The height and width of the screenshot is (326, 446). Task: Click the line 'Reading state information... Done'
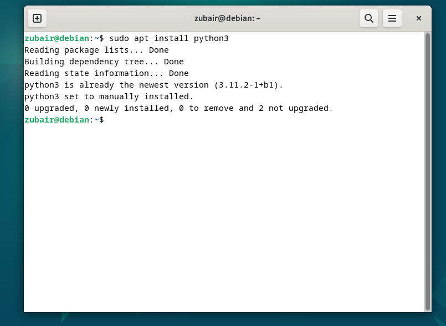(x=106, y=73)
